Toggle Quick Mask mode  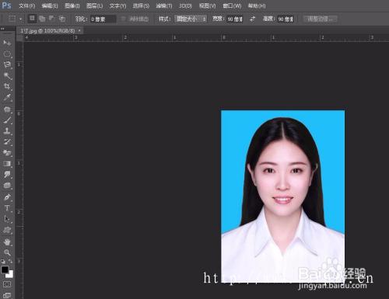tap(7, 284)
